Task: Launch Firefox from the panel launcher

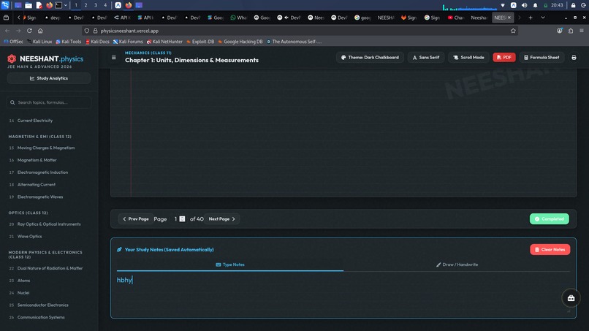Action: tap(49, 5)
